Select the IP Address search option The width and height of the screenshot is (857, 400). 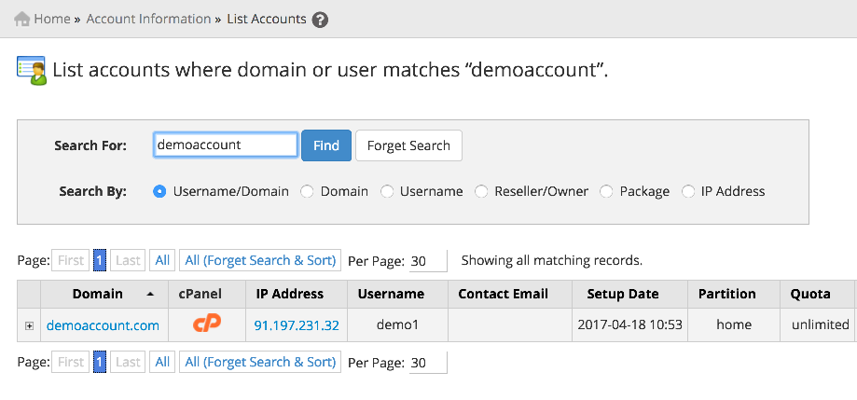point(688,191)
